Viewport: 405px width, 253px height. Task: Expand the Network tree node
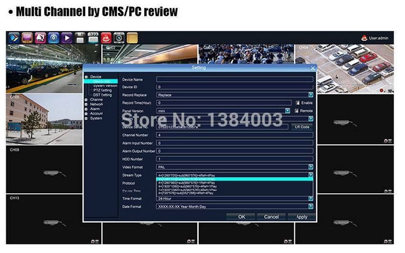tap(86, 104)
